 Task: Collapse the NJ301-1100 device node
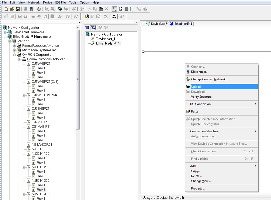pyautogui.click(x=24, y=154)
